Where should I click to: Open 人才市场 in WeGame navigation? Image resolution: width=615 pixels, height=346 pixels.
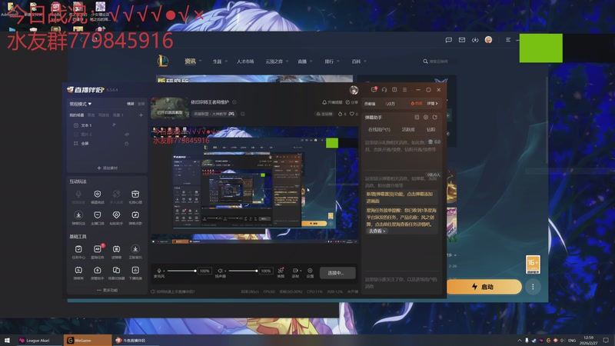[245, 62]
